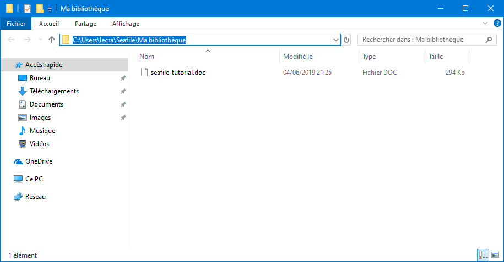
Task: Click the address bar path field
Action: 199,40
